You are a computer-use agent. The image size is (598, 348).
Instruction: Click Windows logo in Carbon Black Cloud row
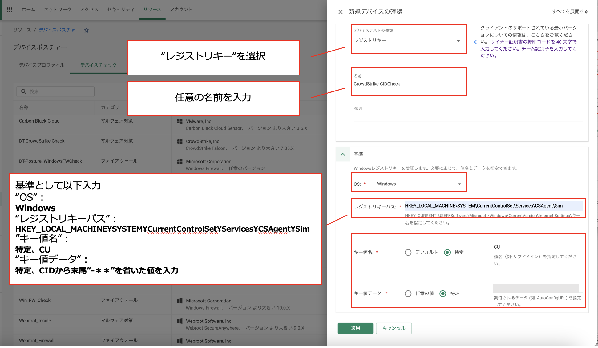(180, 121)
